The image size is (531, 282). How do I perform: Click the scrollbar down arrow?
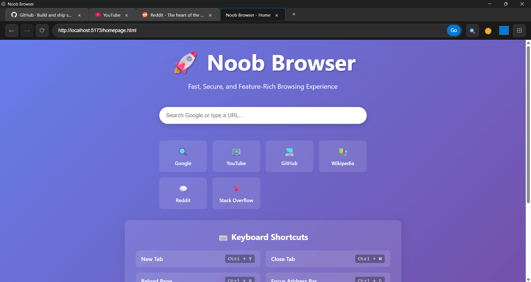[528, 280]
